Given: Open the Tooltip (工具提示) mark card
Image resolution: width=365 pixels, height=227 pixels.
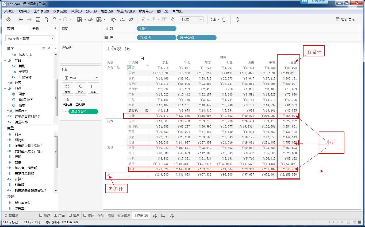Looking at the screenshot, I should click(80, 101).
